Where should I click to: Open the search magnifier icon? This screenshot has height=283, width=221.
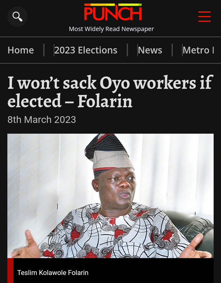[x=17, y=17]
